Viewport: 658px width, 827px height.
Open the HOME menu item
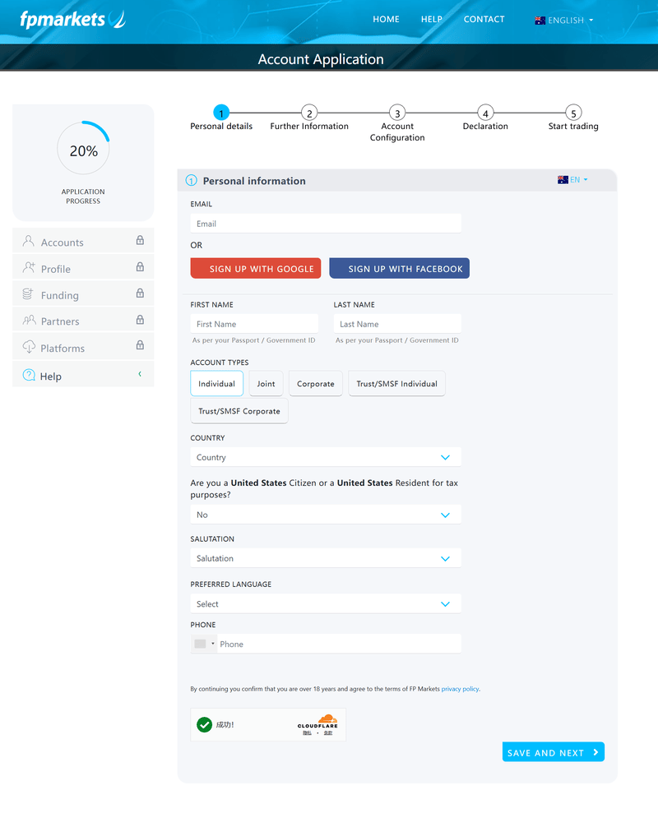point(386,19)
